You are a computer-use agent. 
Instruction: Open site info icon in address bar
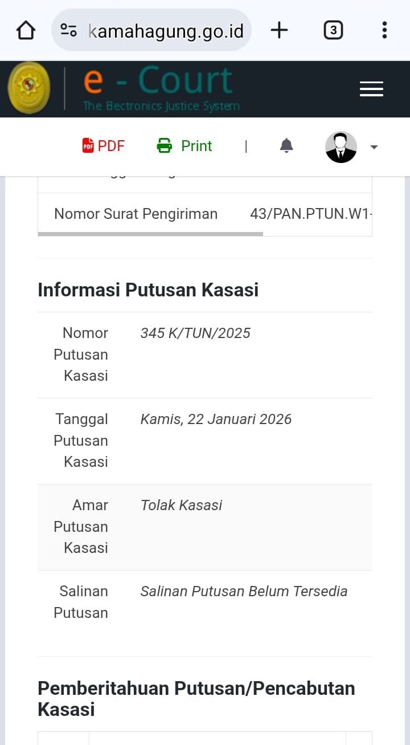(x=69, y=30)
